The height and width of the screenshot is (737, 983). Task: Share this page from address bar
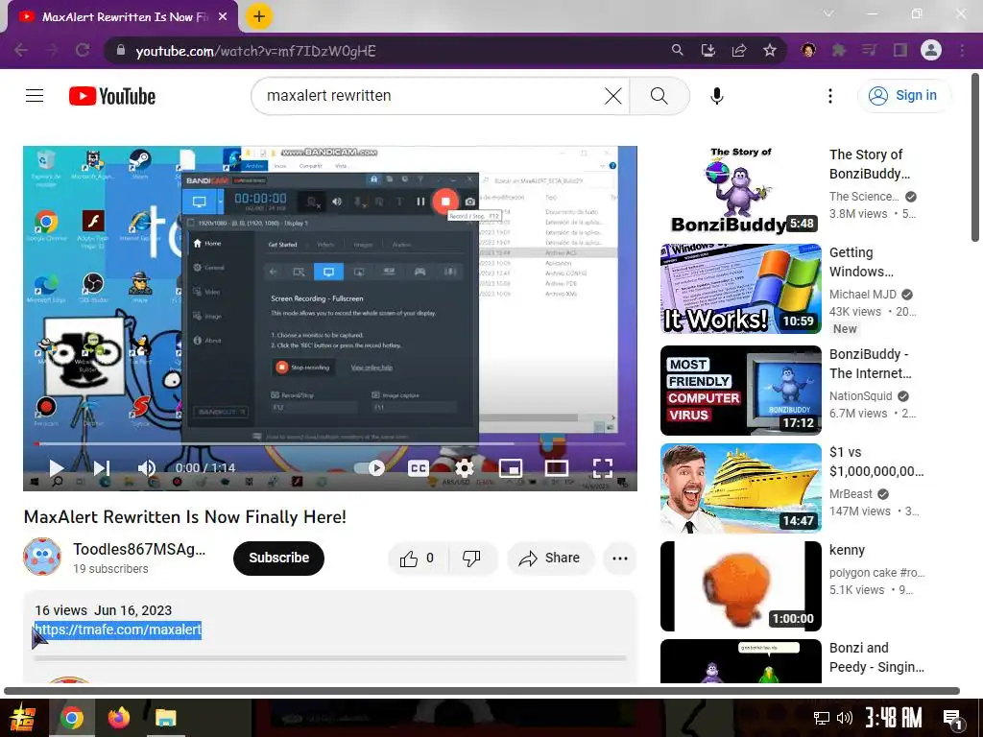[x=739, y=50]
